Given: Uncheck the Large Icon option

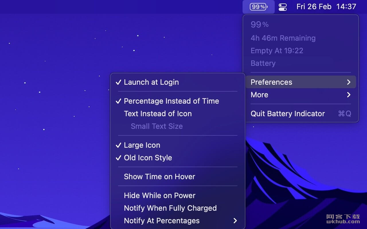Looking at the screenshot, I should (177, 145).
